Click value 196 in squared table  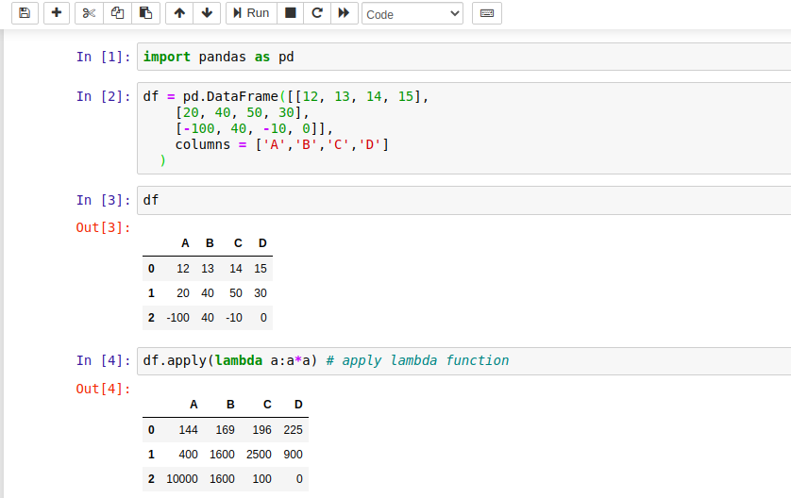point(261,430)
